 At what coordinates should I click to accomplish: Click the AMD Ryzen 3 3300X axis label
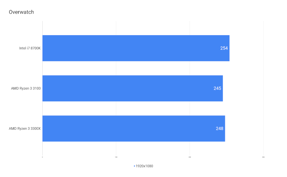pyautogui.click(x=25, y=129)
